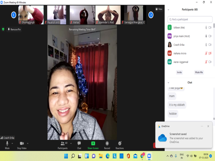Open Office app on taskbar

pos(128,156)
